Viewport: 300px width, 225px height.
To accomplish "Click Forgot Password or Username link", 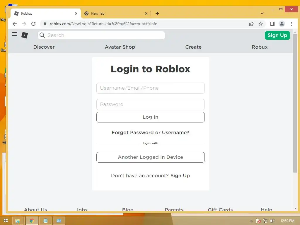I will tap(150, 132).
